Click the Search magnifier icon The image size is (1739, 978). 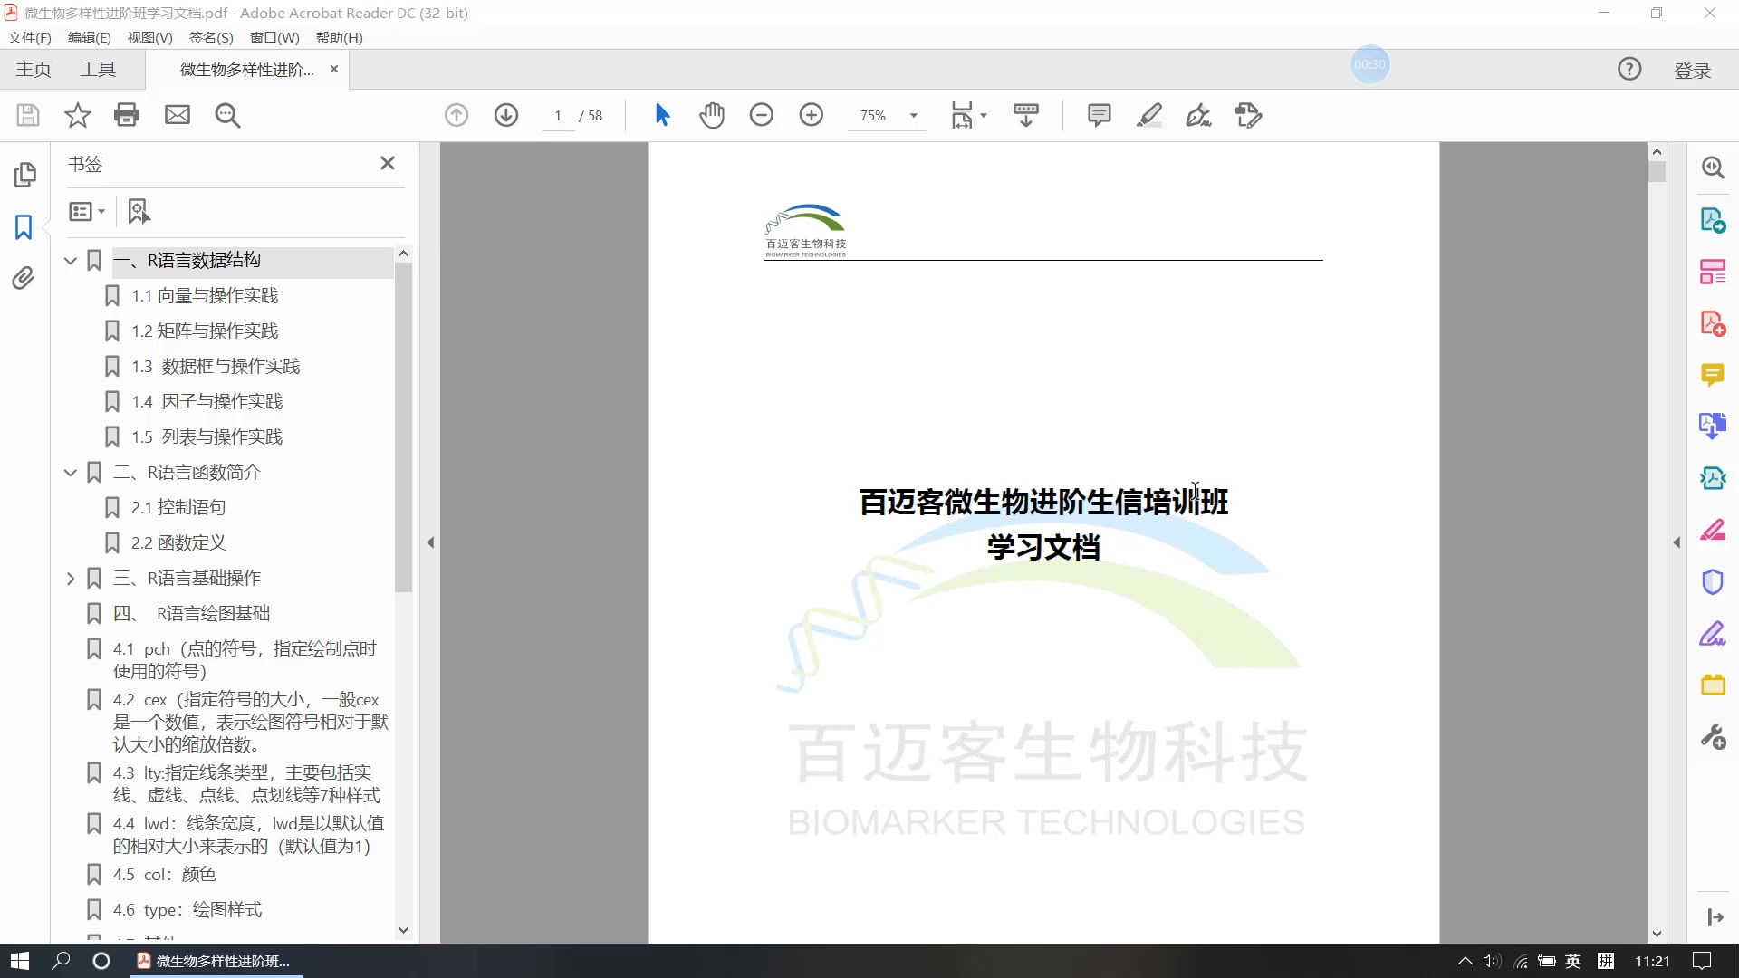(228, 115)
